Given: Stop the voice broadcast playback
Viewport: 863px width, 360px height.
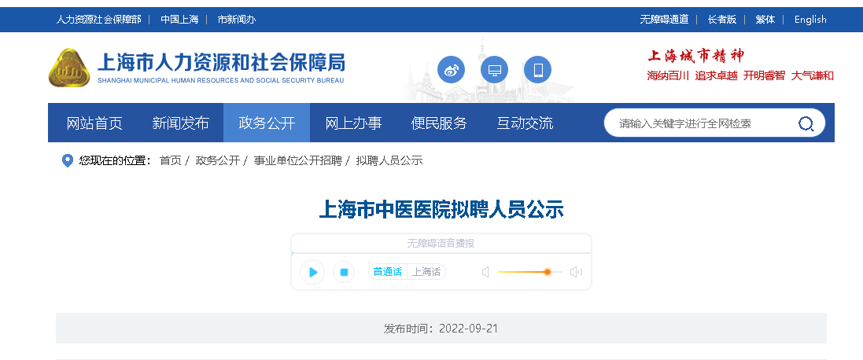Looking at the screenshot, I should pos(343,272).
